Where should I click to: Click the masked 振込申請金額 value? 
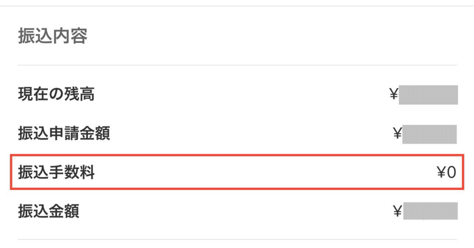pos(429,134)
